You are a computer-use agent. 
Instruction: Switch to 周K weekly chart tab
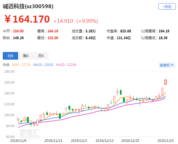26,56
